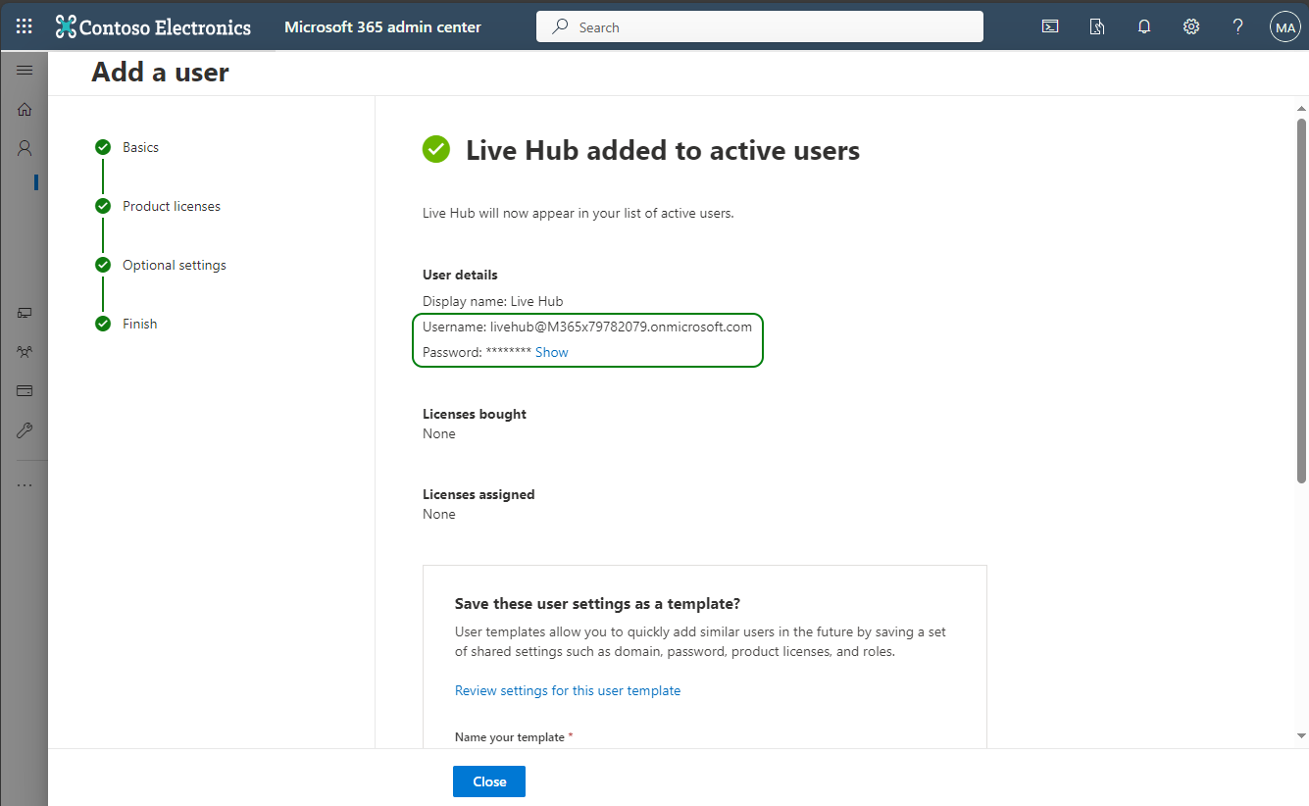Open the help question mark icon

[1238, 26]
